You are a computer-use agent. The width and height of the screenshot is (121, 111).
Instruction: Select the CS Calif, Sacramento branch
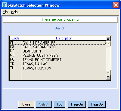(57, 47)
